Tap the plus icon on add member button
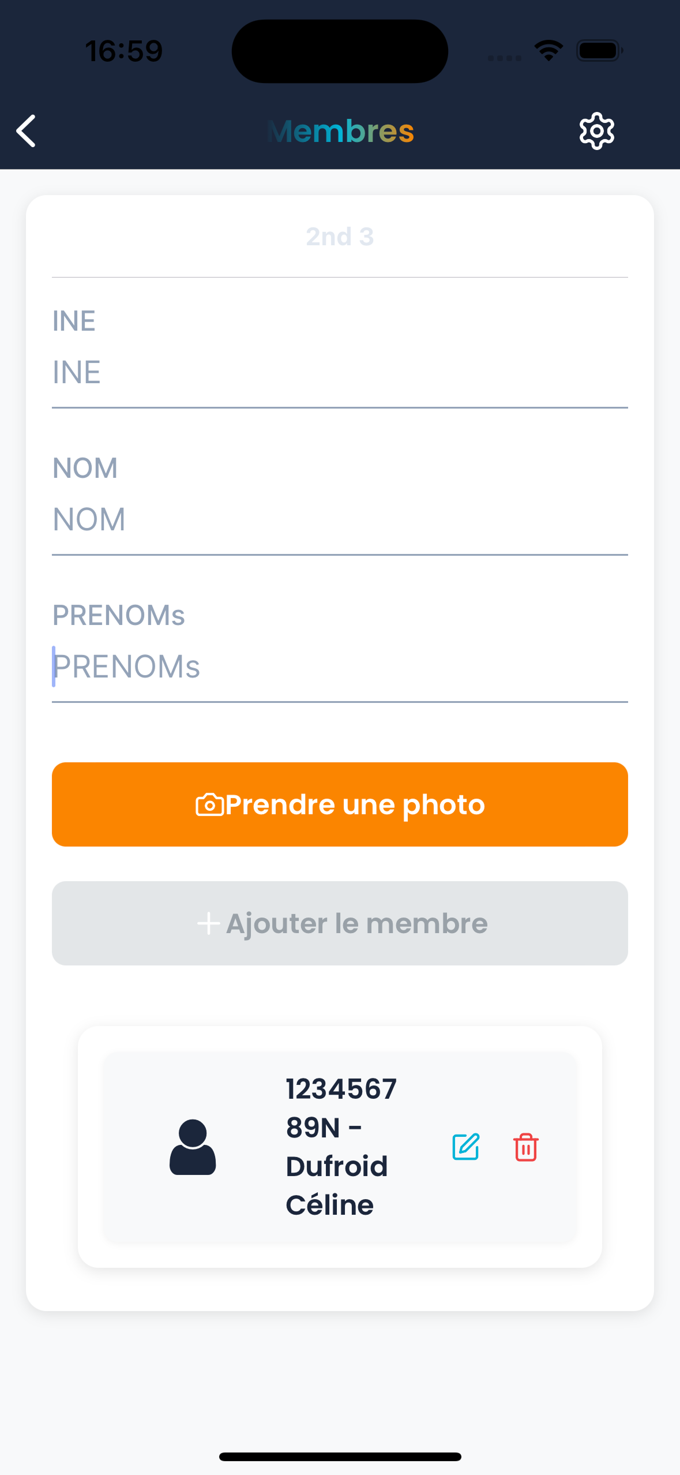This screenshot has width=680, height=1475. 208,923
